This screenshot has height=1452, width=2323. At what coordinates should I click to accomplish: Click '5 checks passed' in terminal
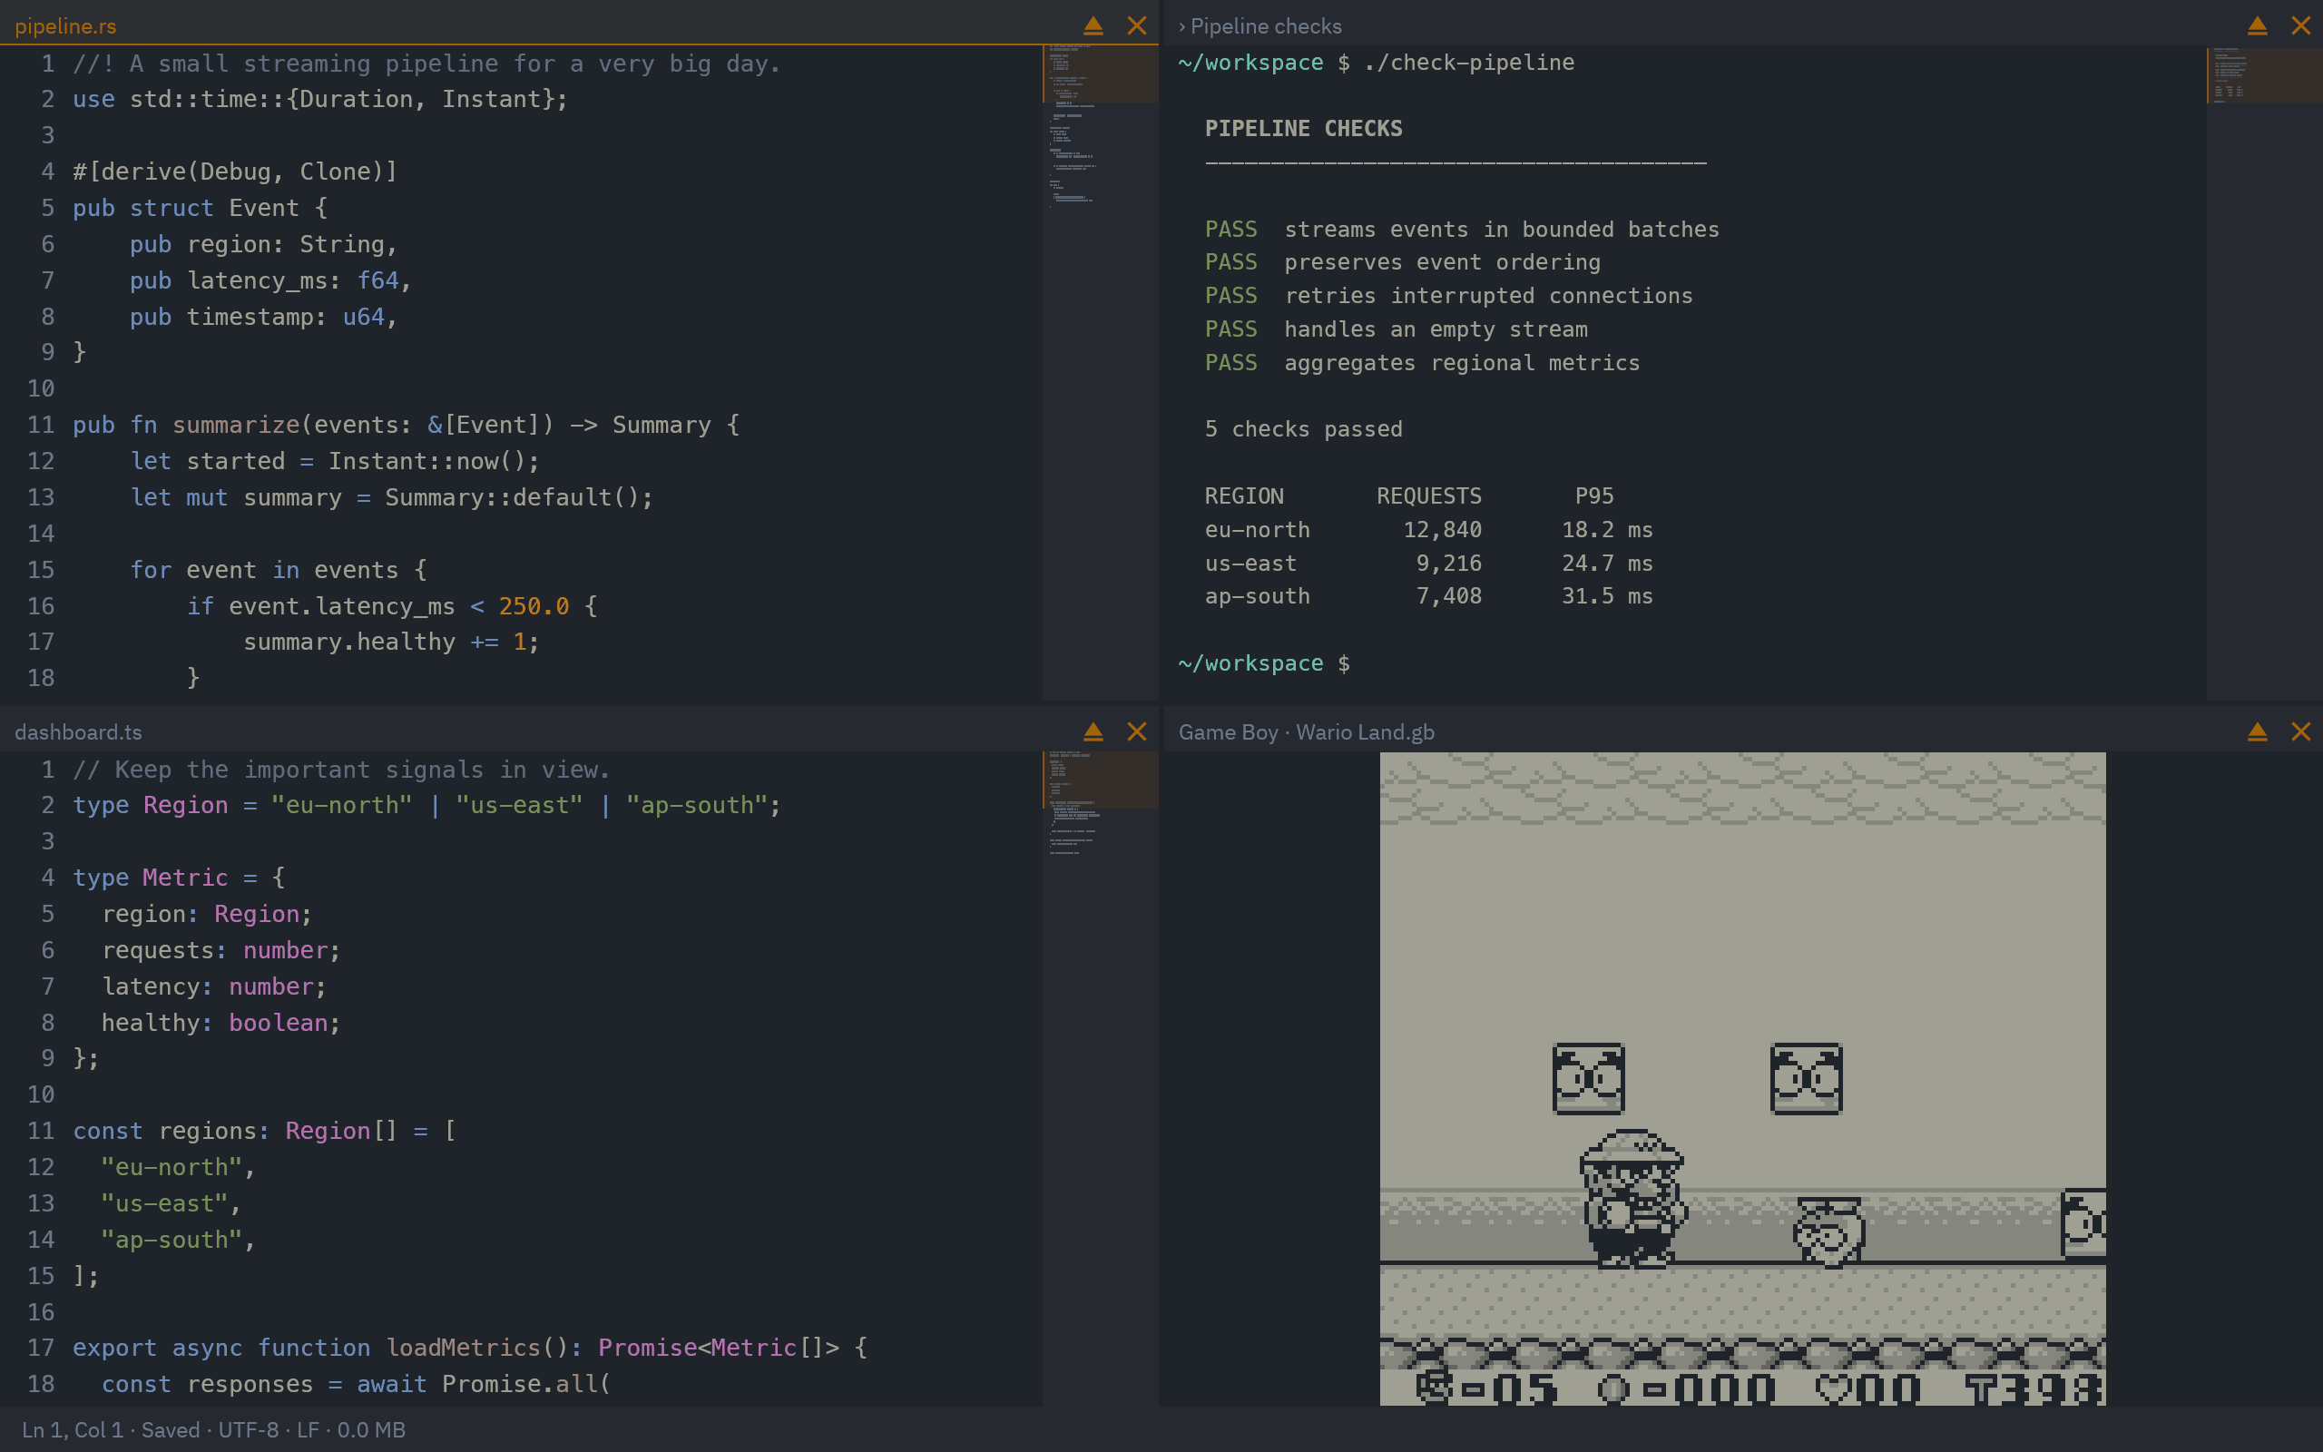[x=1304, y=429]
